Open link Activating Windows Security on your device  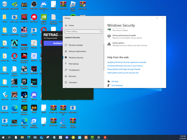125,66
